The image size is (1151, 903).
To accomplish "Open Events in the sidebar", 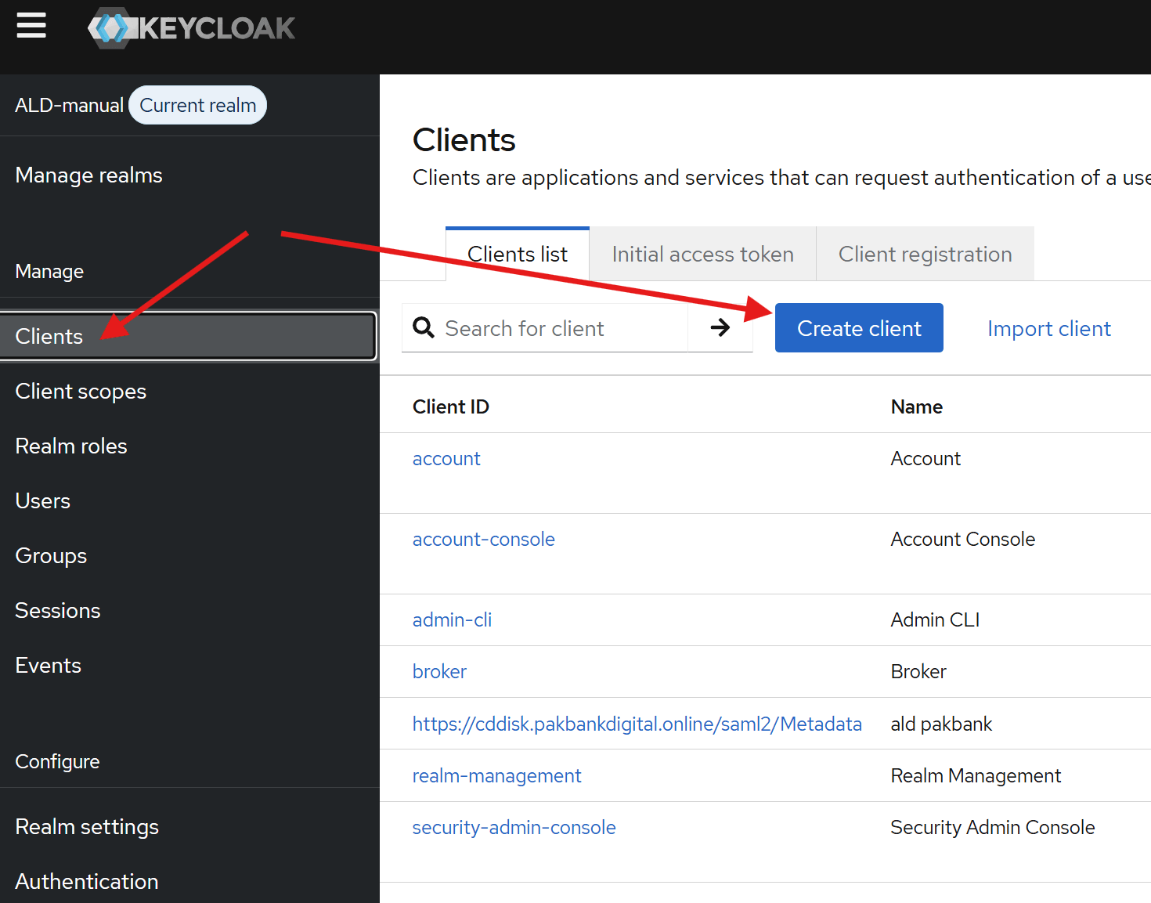I will click(x=49, y=665).
